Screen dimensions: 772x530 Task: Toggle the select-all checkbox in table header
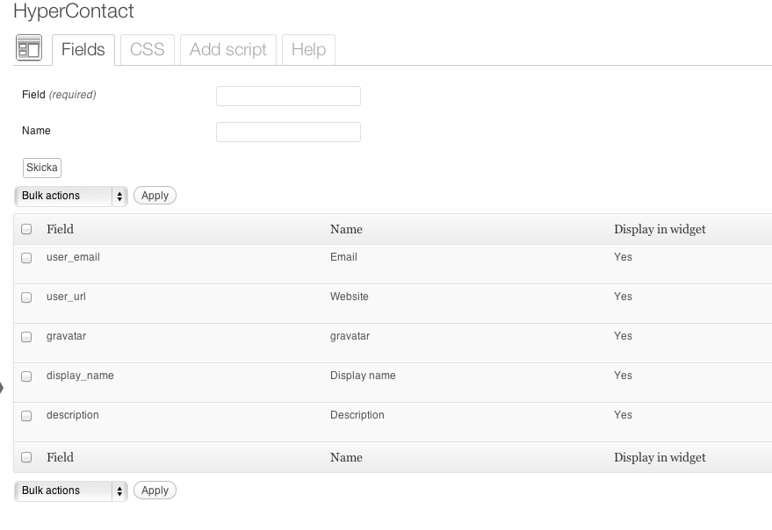[26, 229]
